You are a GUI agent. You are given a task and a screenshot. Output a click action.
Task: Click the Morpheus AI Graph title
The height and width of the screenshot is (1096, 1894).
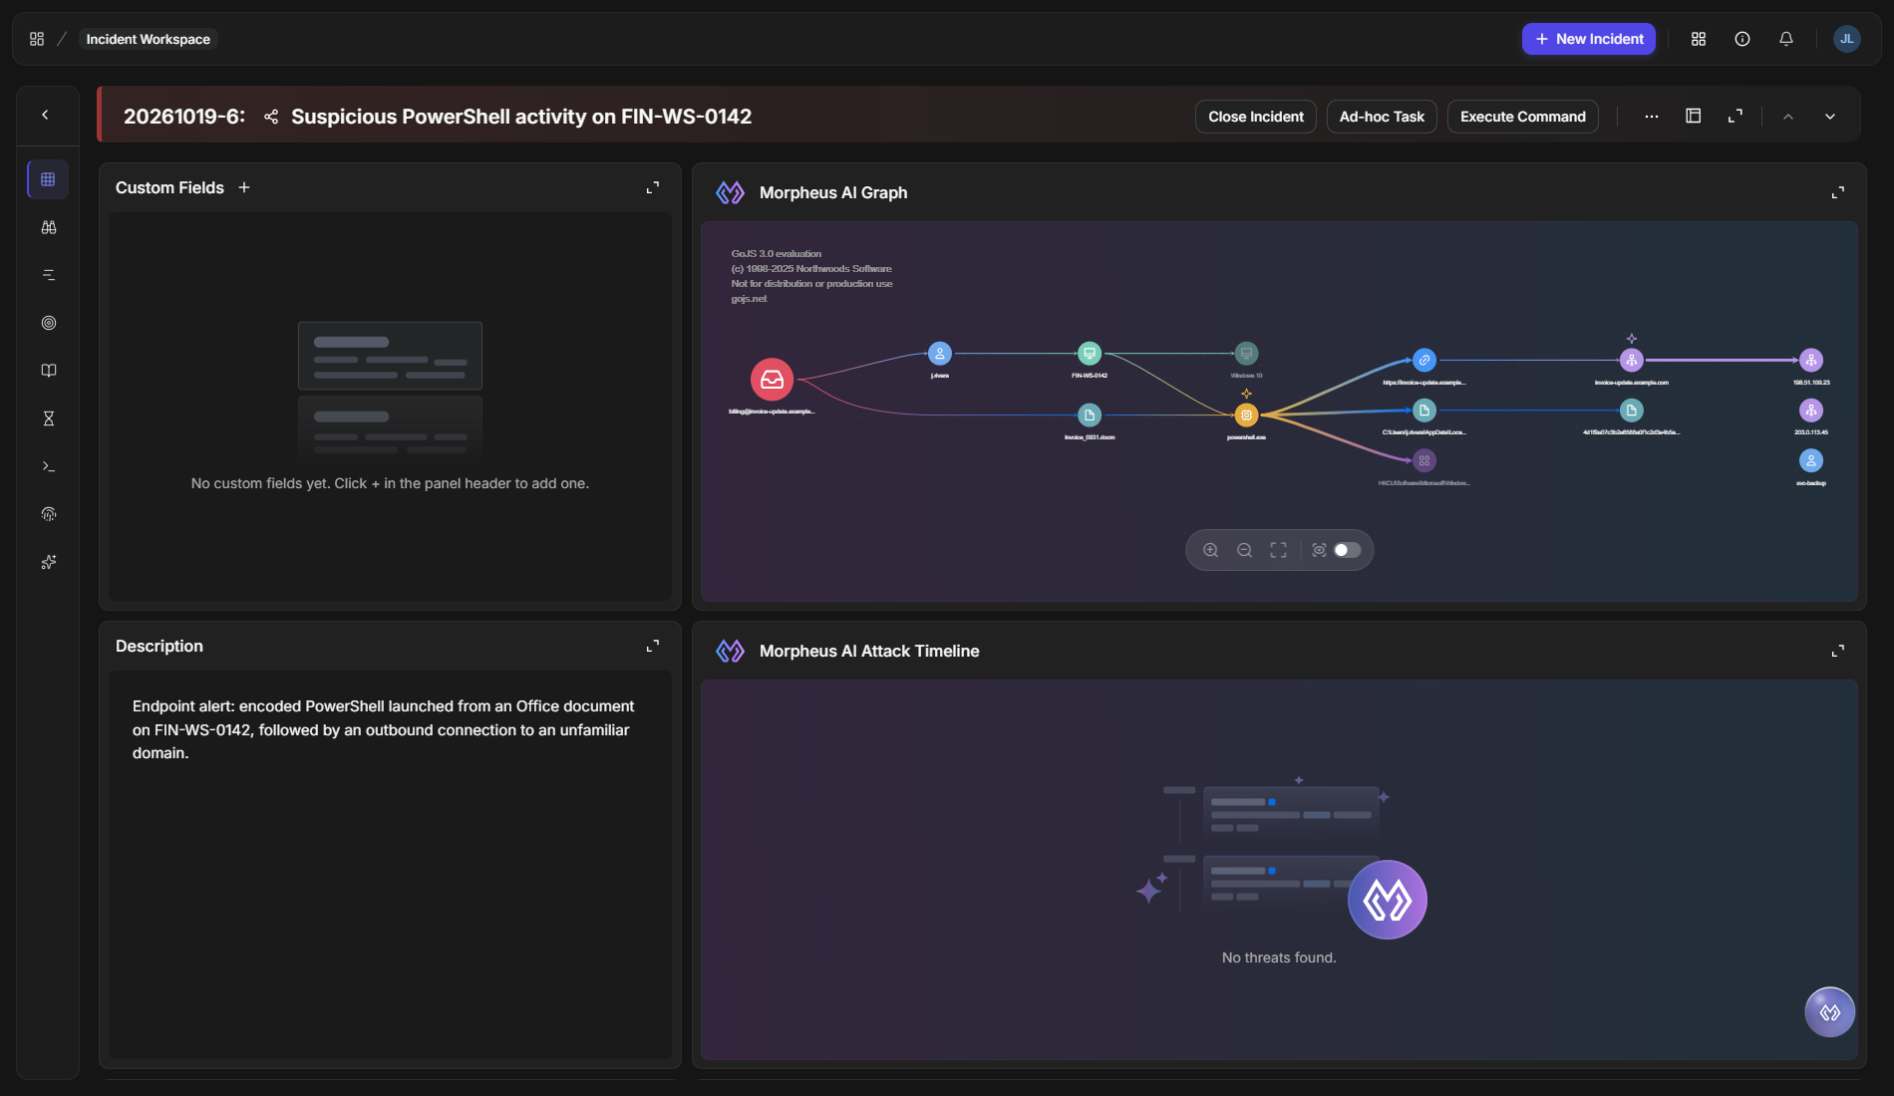833,192
